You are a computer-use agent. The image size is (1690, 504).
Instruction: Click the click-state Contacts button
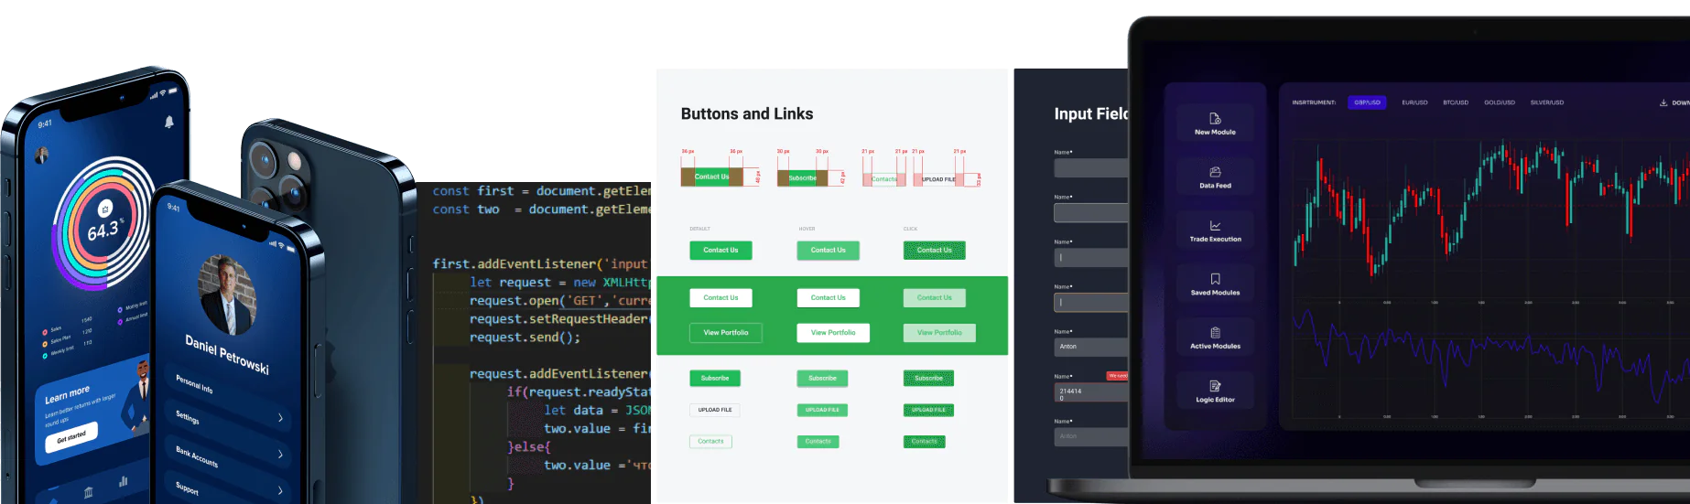point(924,441)
